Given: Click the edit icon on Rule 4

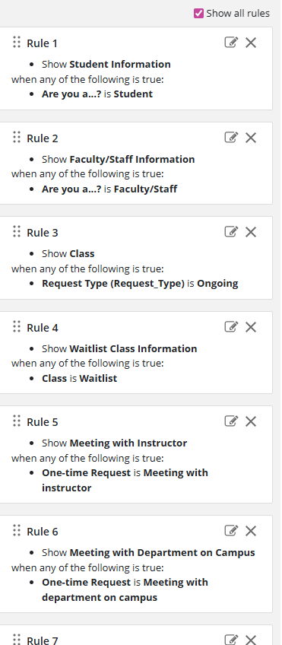Looking at the screenshot, I should tap(231, 326).
